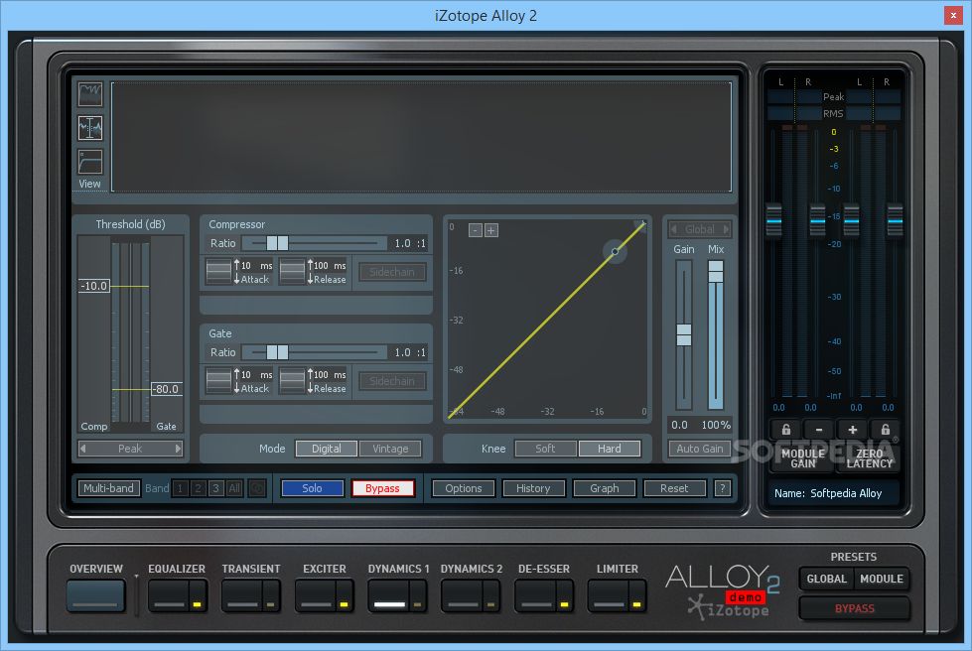This screenshot has width=972, height=651.
Task: Click the Reset button
Action: [x=674, y=488]
